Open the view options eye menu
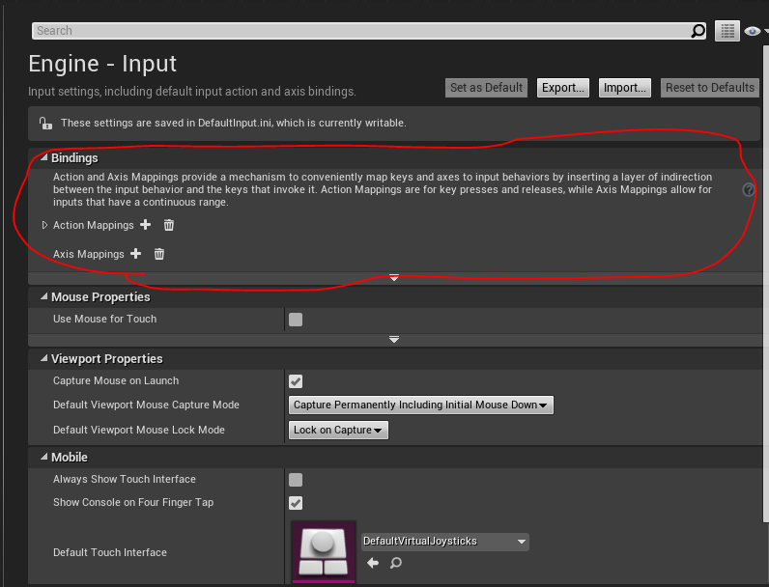 point(754,31)
